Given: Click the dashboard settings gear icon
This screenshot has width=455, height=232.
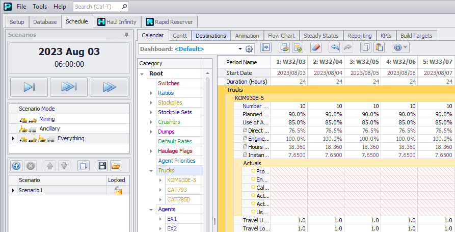Looking at the screenshot, I should pos(249,49).
